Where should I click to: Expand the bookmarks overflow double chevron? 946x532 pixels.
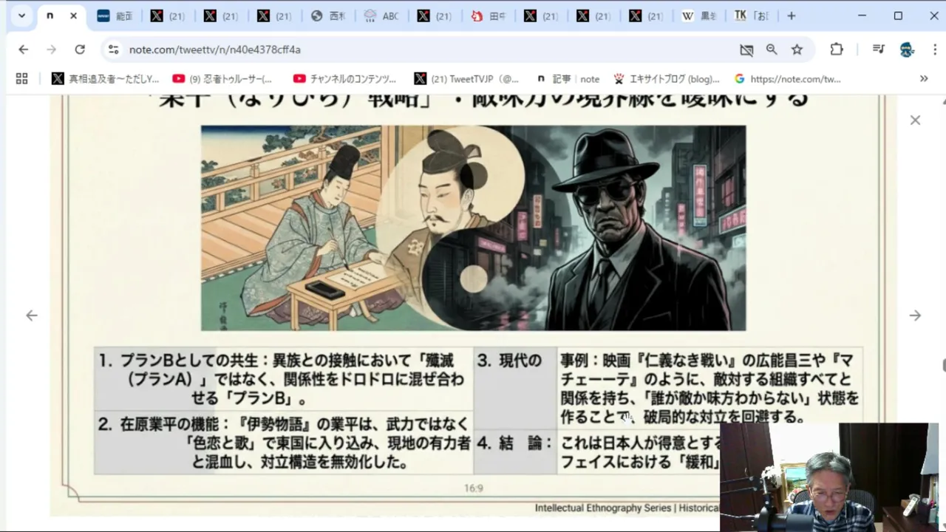tap(924, 78)
